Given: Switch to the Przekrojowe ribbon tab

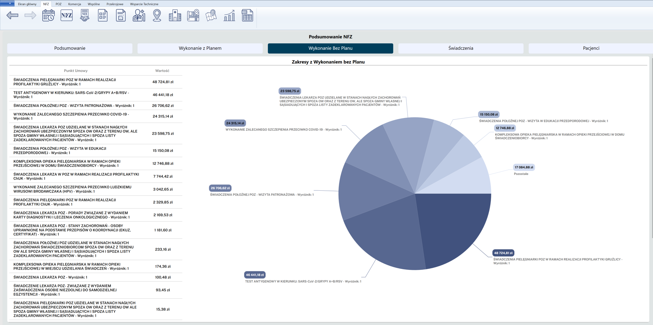Looking at the screenshot, I should 115,4.
